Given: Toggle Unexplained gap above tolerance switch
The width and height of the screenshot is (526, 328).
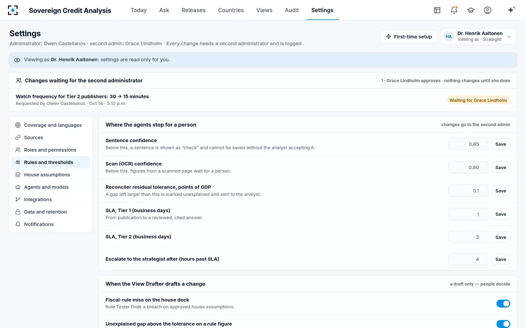Looking at the screenshot, I should (x=503, y=324).
